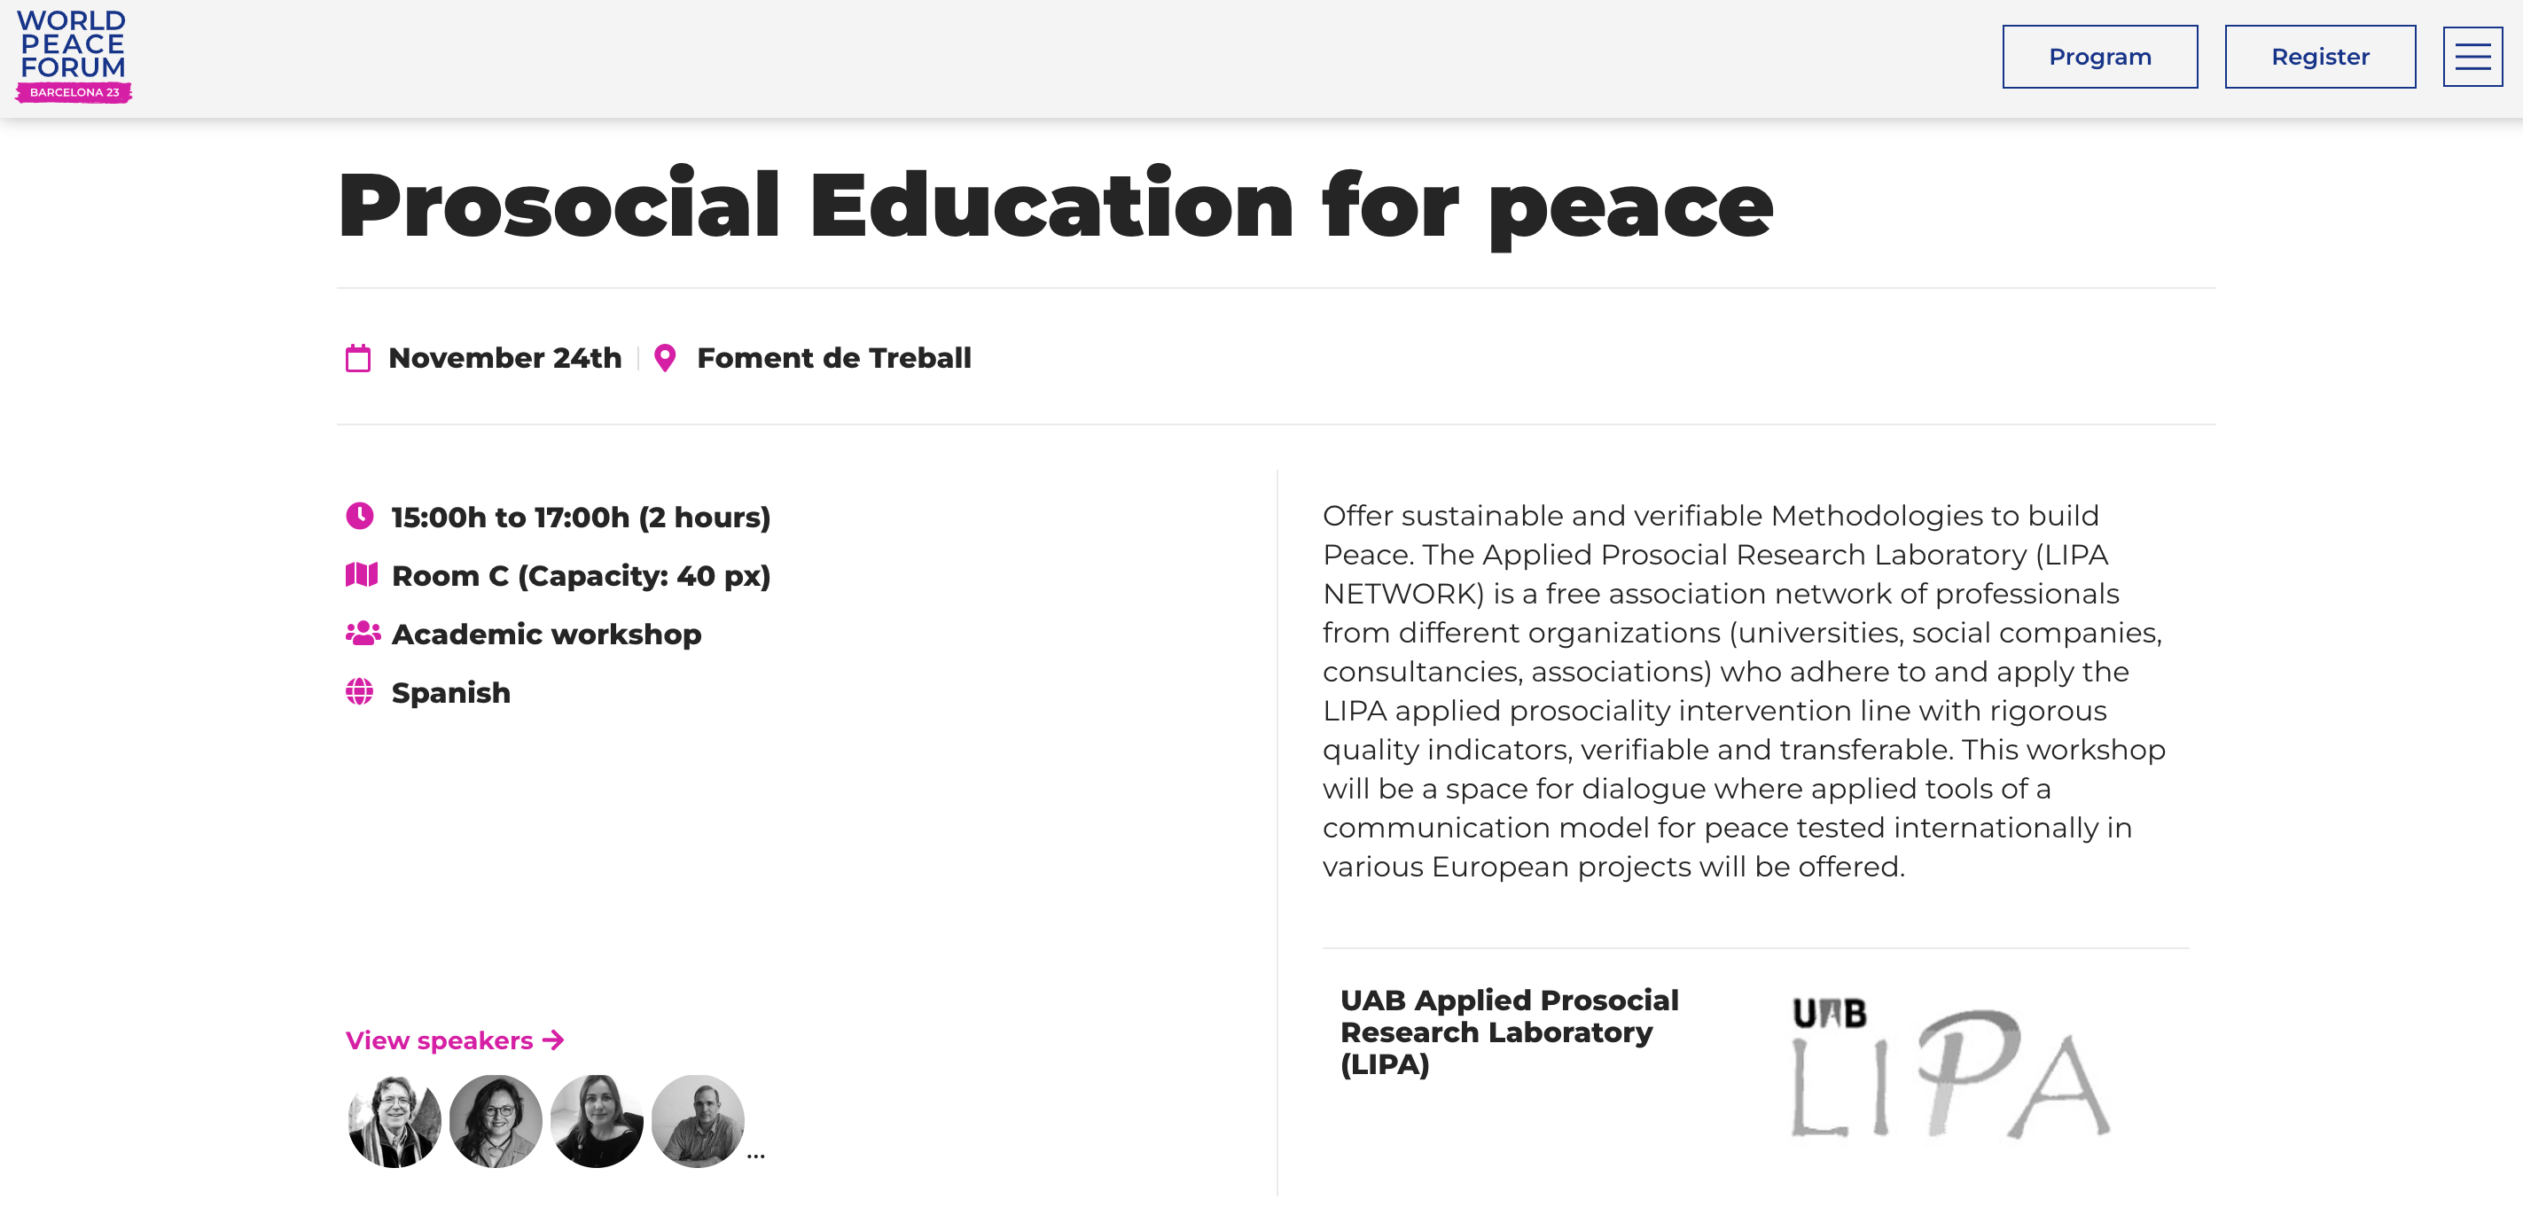Click the clock icon beside the schedule
The height and width of the screenshot is (1207, 2523).
tap(359, 516)
